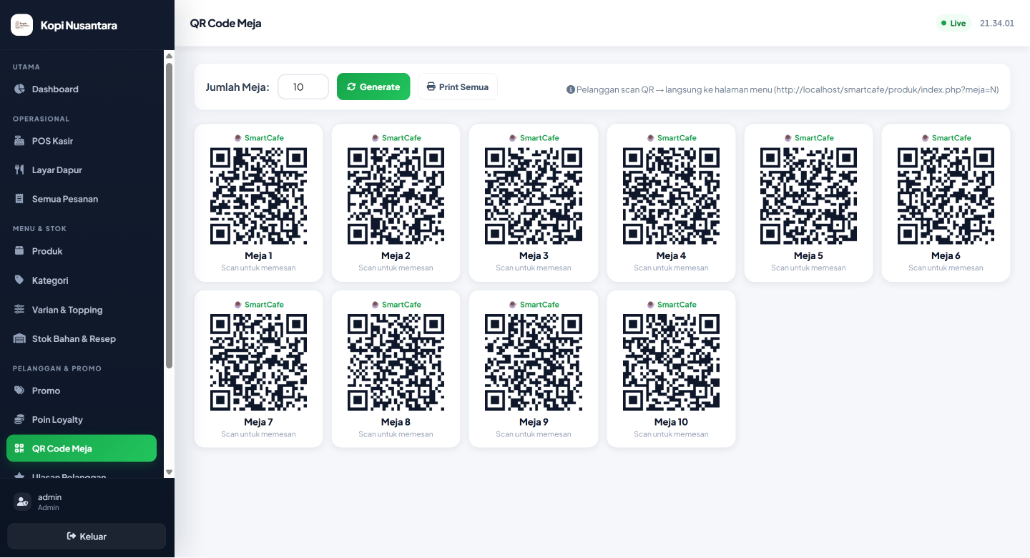Click the Meja 6 QR code
The width and height of the screenshot is (1030, 558).
pos(946,196)
